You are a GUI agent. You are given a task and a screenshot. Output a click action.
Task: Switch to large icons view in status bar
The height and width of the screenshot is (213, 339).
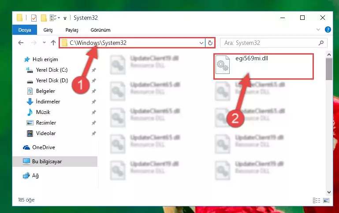pyautogui.click(x=326, y=201)
